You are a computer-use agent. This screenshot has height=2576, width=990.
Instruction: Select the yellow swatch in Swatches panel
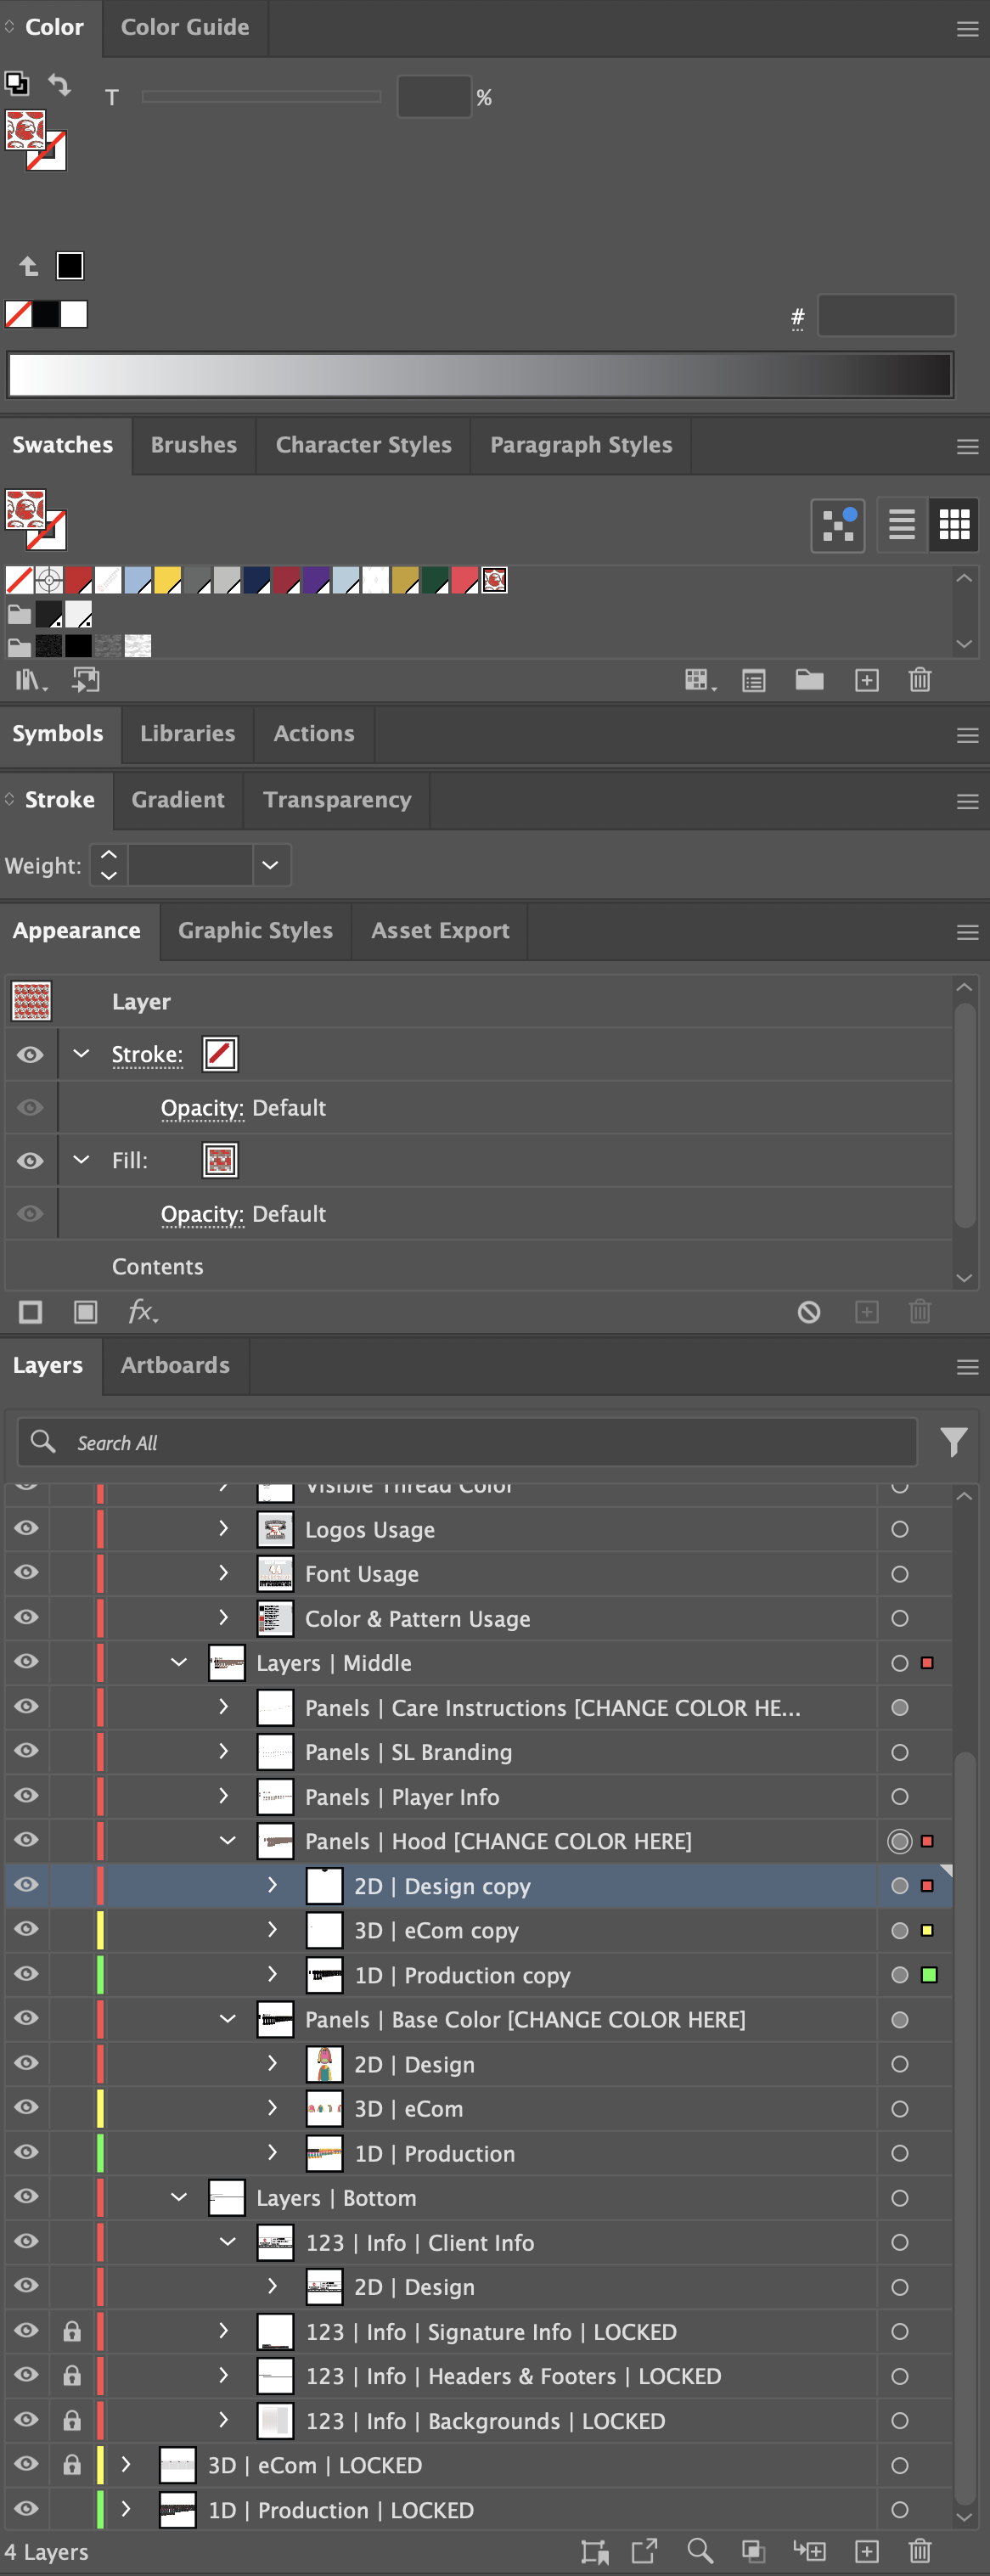point(167,580)
